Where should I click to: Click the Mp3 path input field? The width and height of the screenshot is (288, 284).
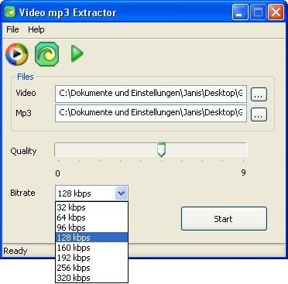151,114
